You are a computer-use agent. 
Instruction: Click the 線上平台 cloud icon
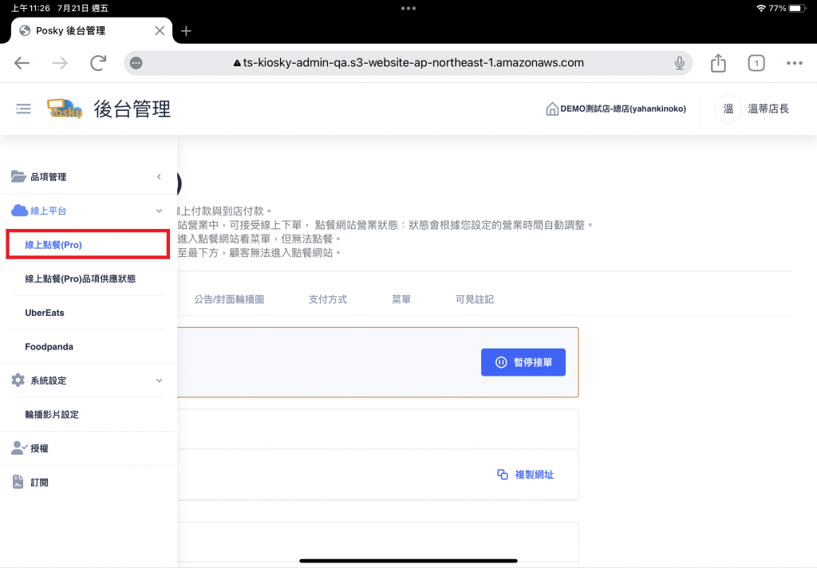point(19,211)
